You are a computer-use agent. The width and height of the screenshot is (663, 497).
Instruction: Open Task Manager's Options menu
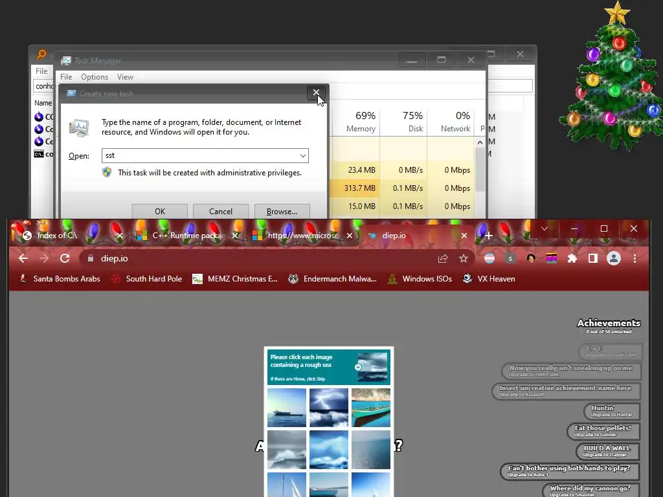tap(95, 77)
